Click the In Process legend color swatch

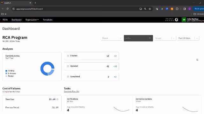click(6, 73)
